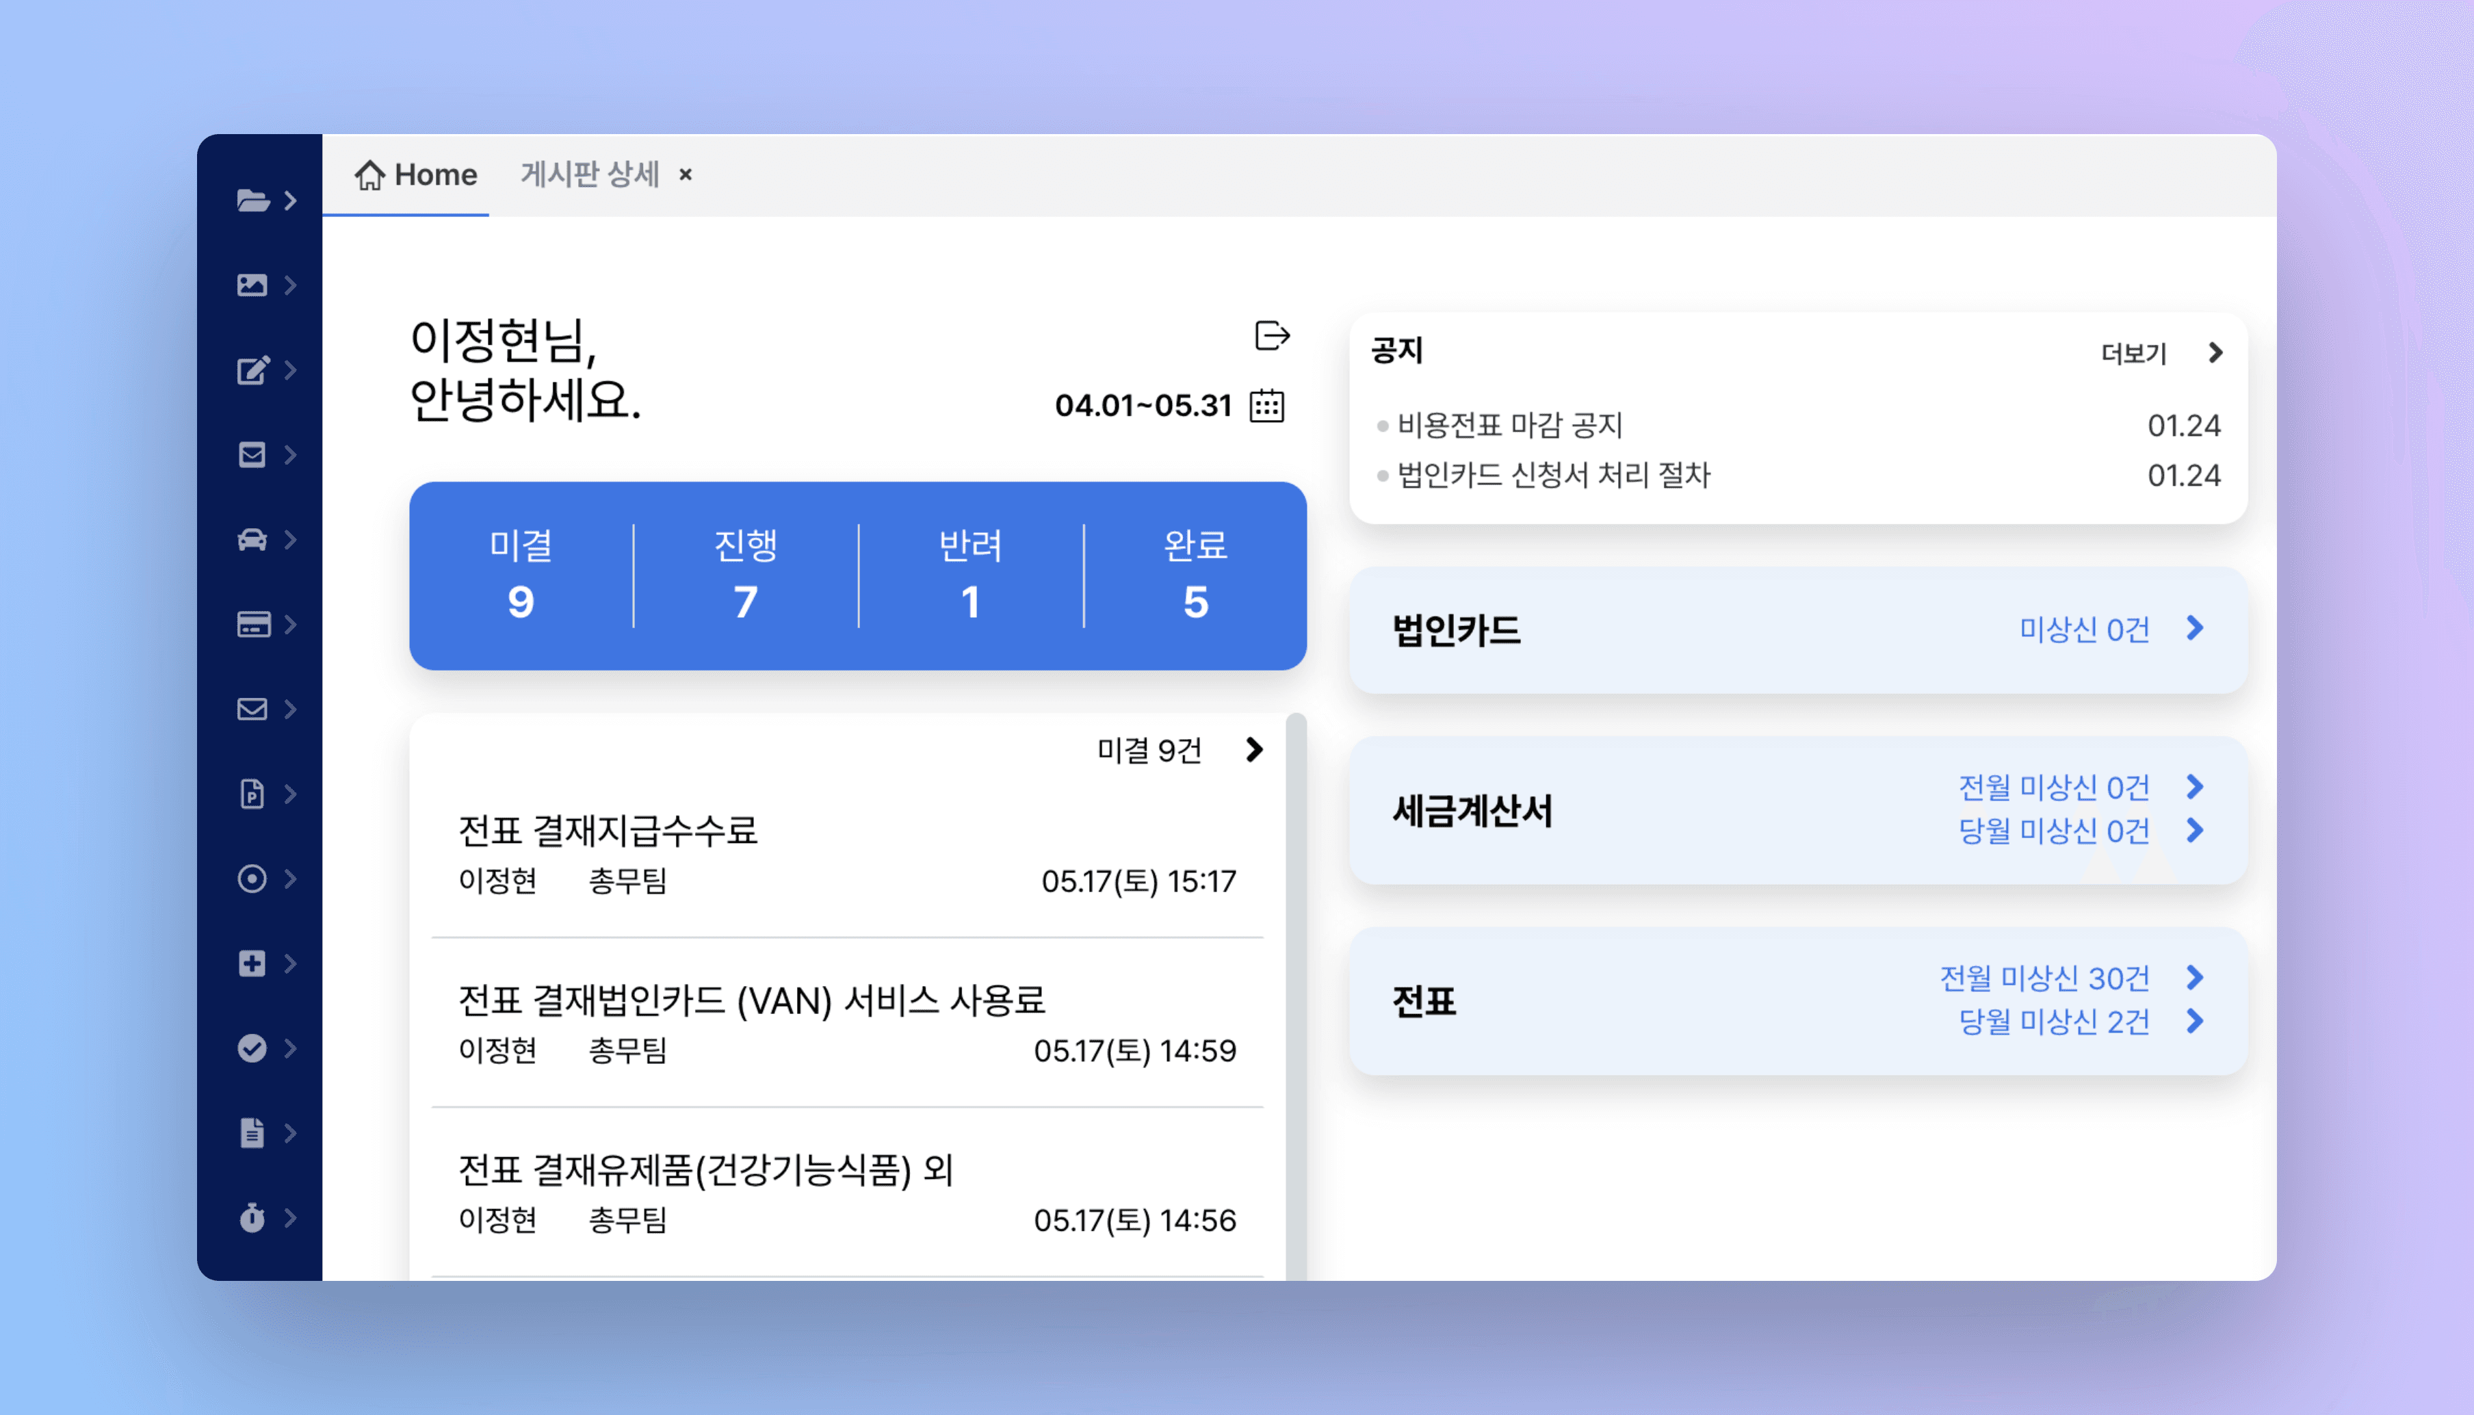
Task: Expand 세금계산서 당월 미상신 0건 chevron
Action: point(2195,830)
